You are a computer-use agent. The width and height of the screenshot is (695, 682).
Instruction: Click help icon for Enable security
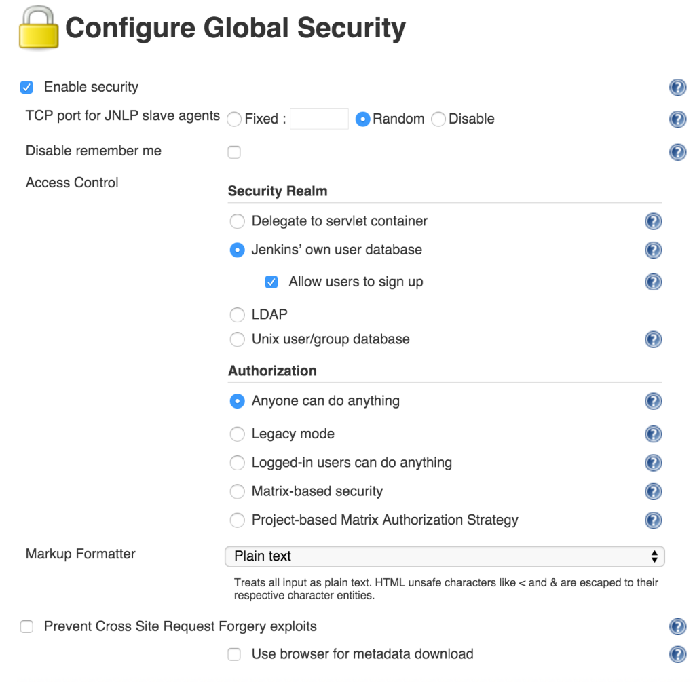coord(677,87)
